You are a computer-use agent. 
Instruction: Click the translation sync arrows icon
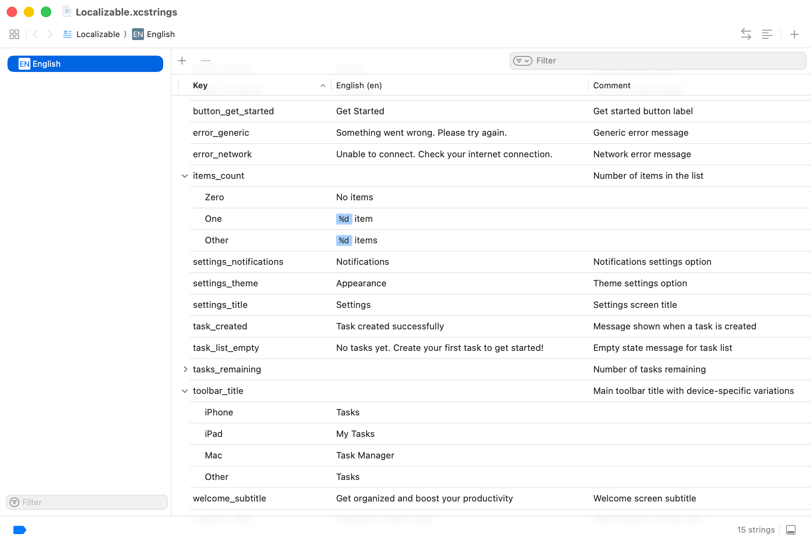(746, 34)
